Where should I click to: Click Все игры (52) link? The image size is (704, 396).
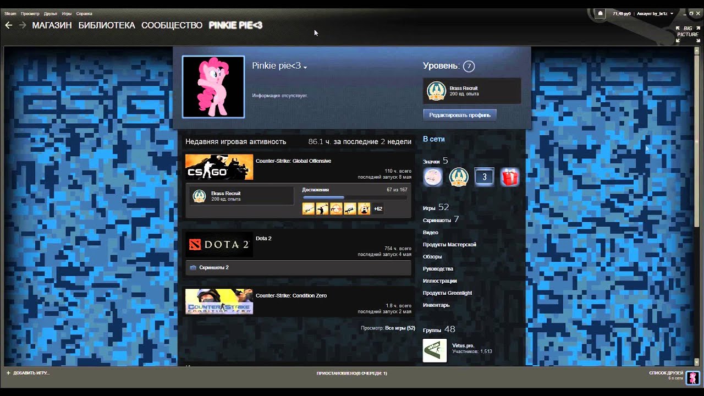click(400, 328)
